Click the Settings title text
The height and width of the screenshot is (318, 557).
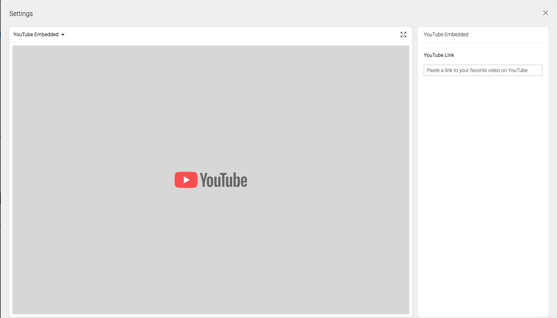coord(21,14)
